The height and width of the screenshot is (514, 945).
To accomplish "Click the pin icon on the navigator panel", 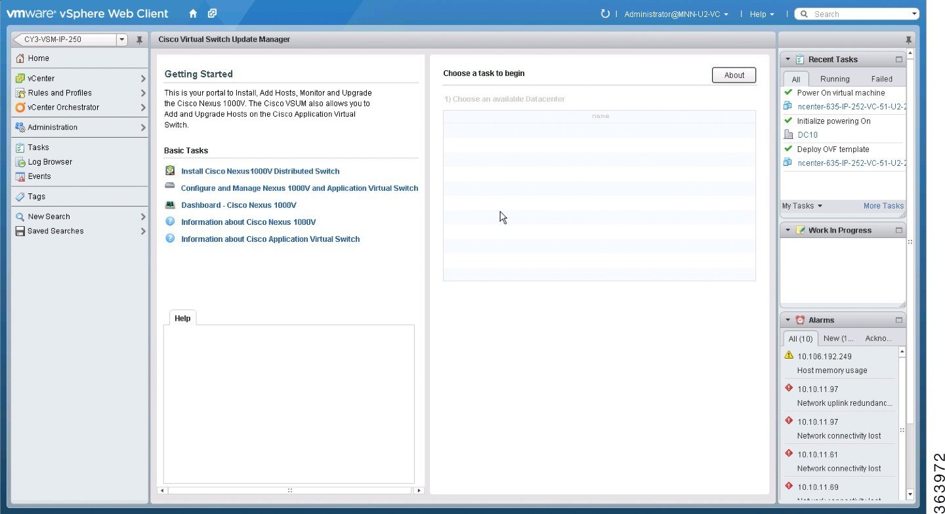I will (x=138, y=39).
